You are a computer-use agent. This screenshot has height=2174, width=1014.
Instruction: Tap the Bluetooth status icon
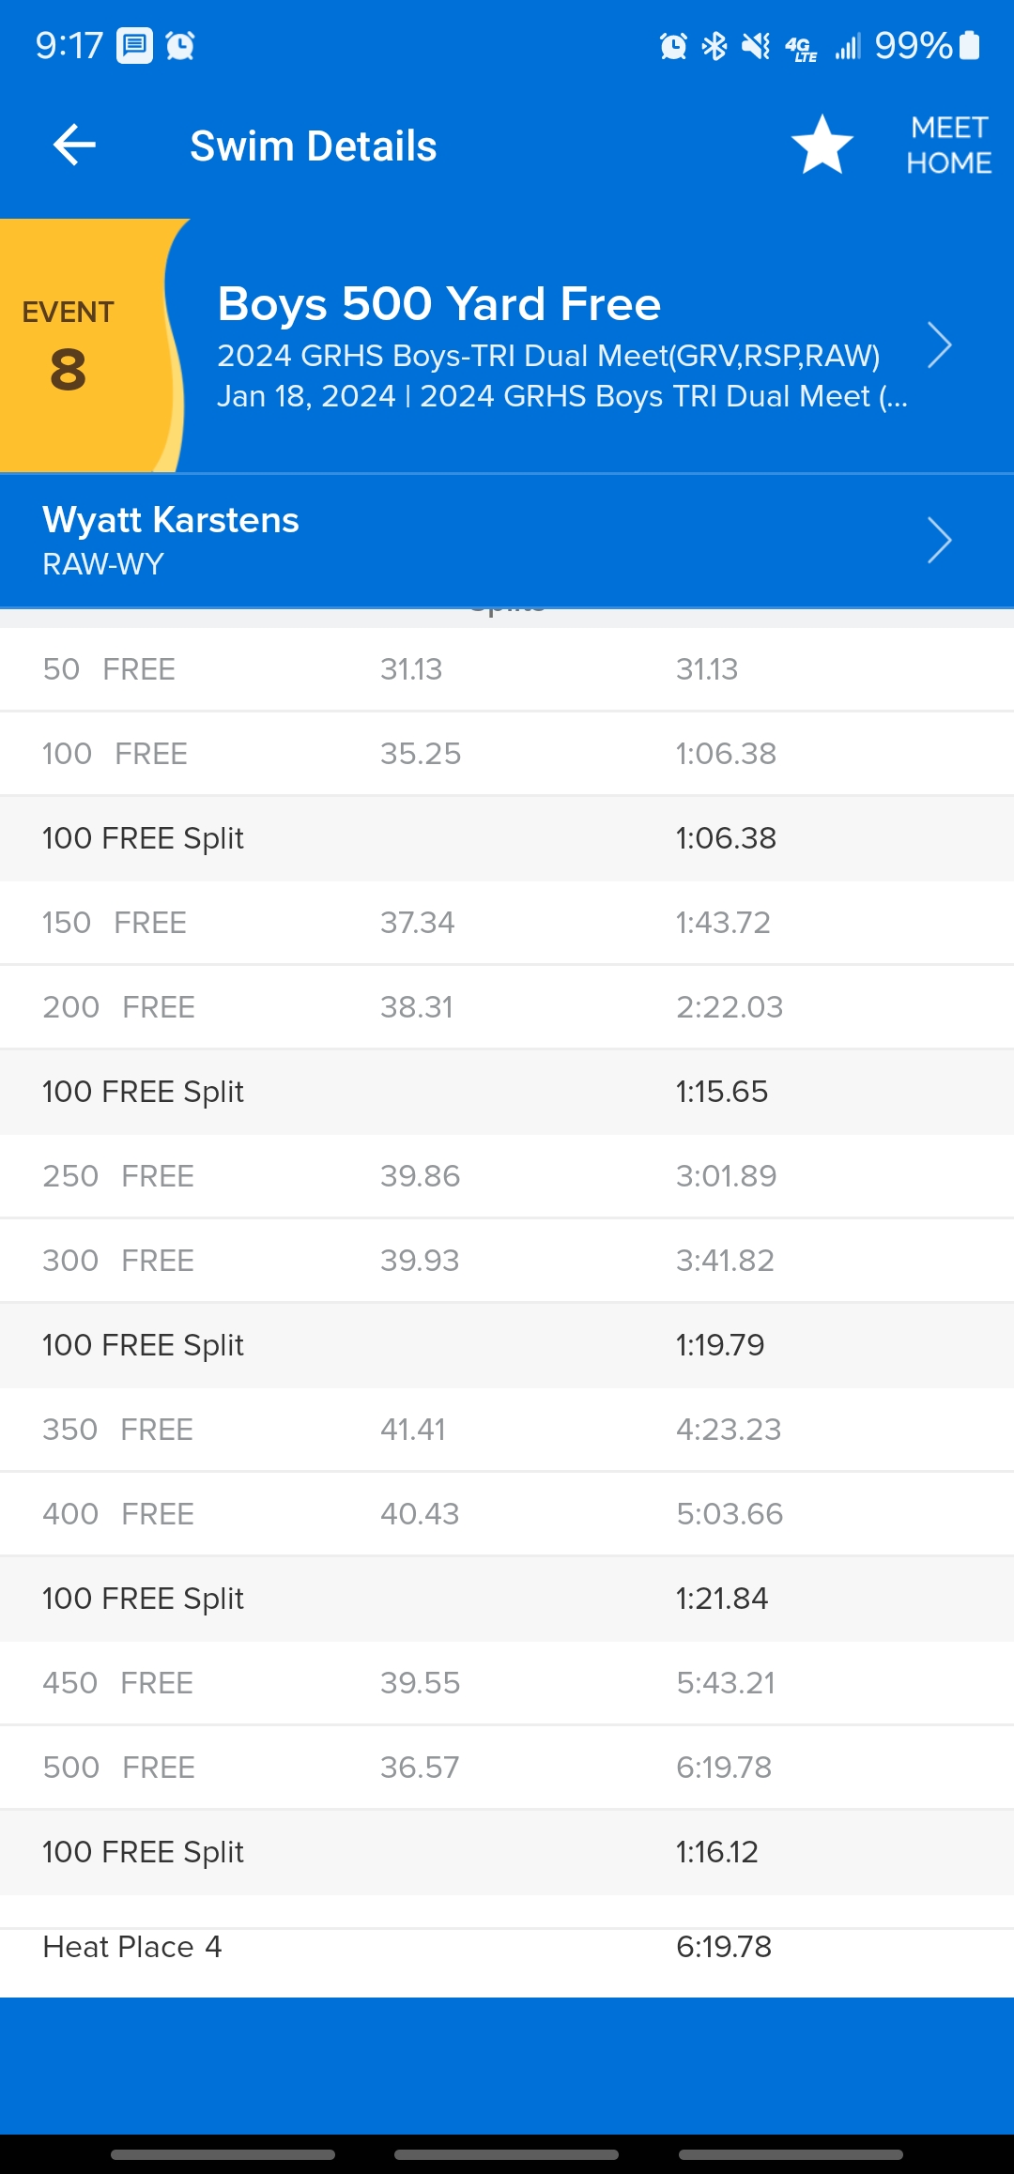click(x=714, y=45)
